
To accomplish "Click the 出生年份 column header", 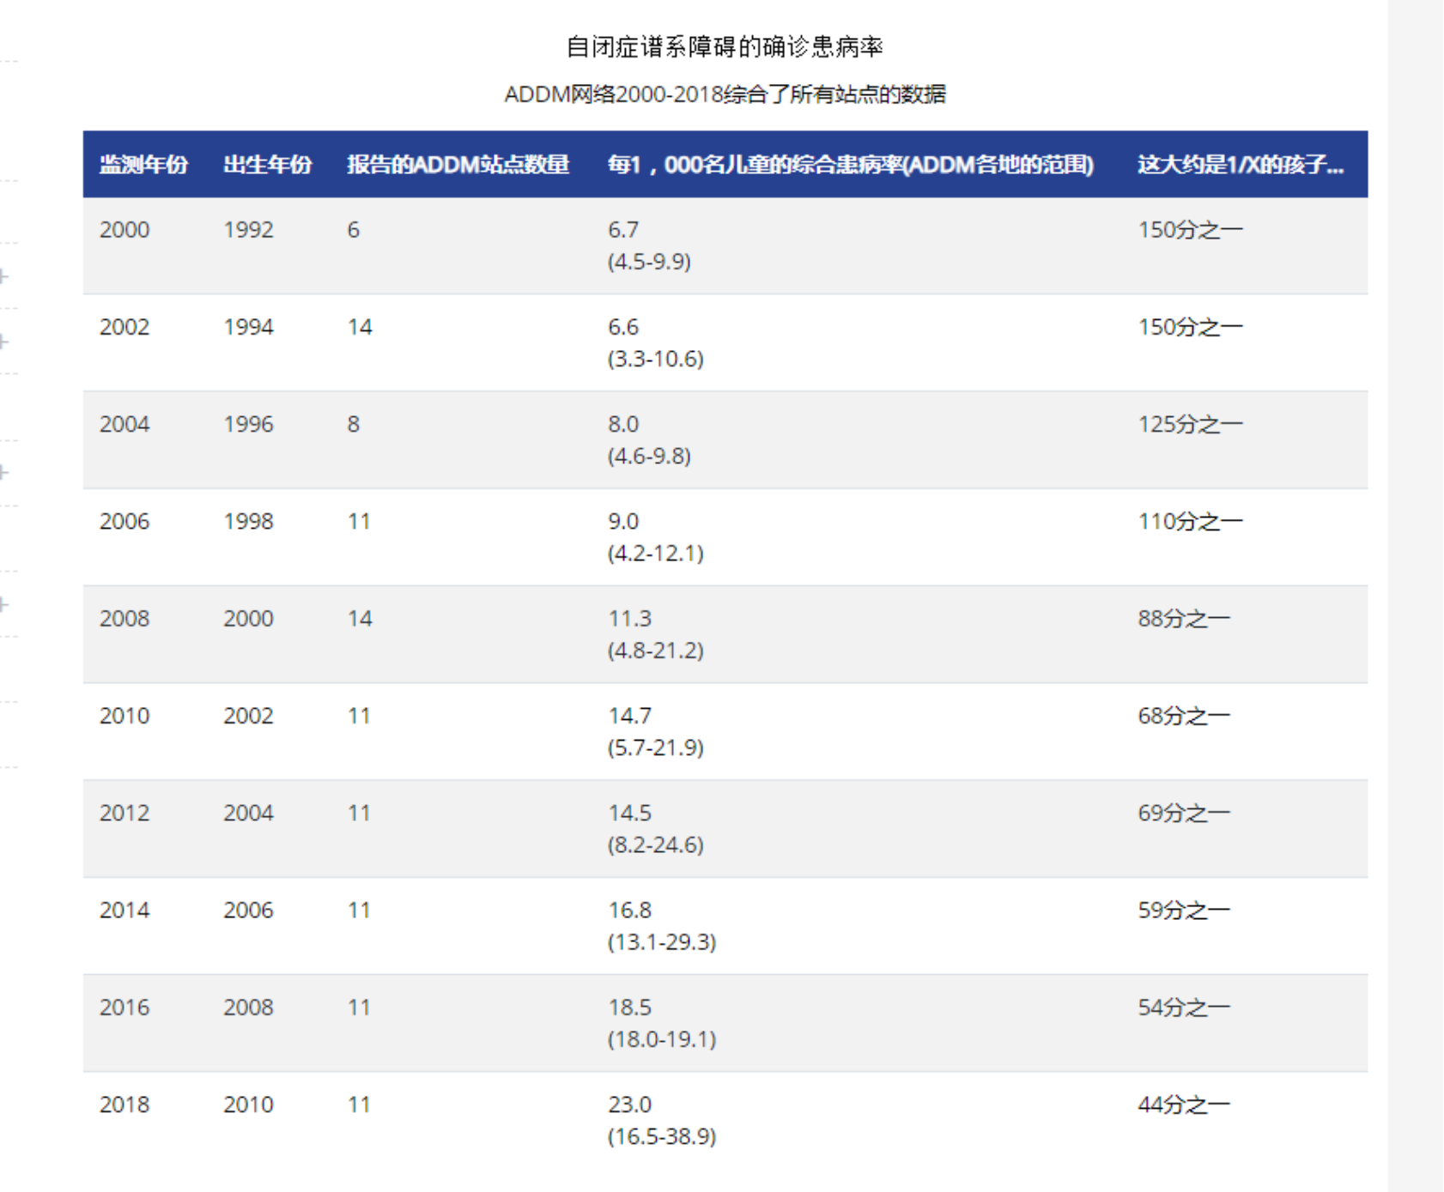I will coord(267,165).
